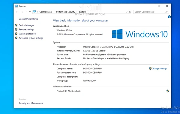The width and height of the screenshot is (180, 114).
Task: Click the copyright 2019 Microsoft Corporation text
Action: click(80, 34)
